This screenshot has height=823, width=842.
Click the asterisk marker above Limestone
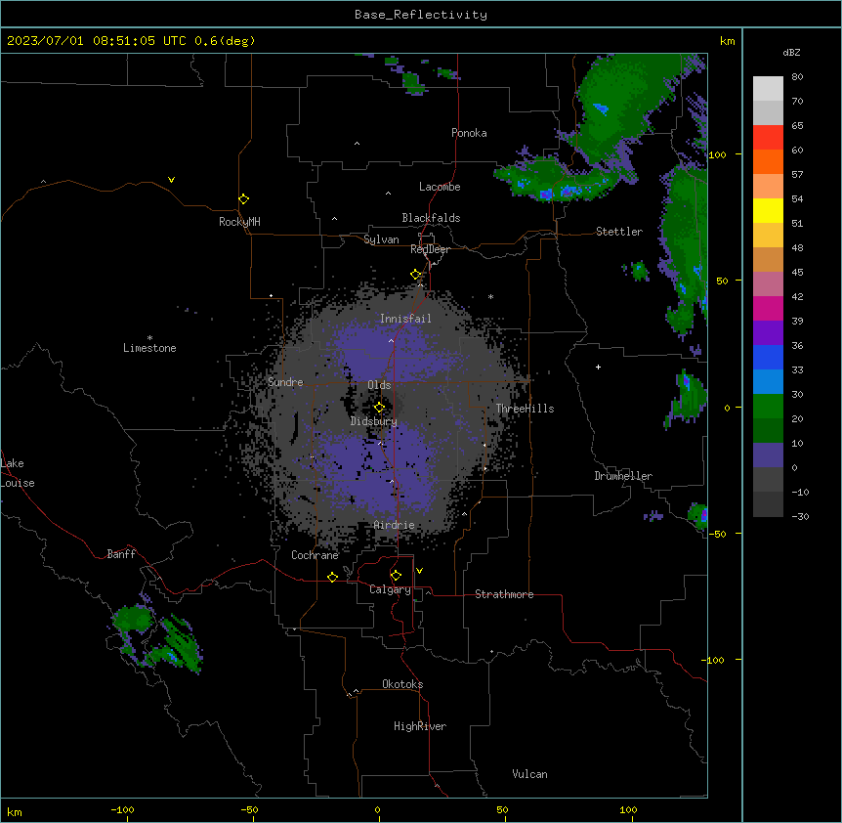149,337
